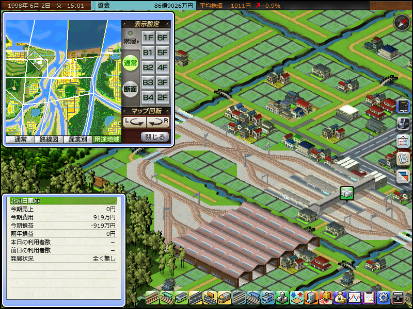Select the railway track laying tool
This screenshot has height=309, width=413.
pos(152,298)
